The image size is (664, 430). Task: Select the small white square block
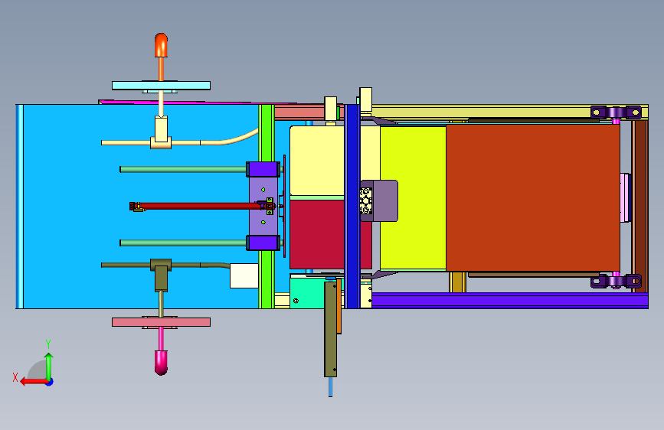[x=244, y=276]
